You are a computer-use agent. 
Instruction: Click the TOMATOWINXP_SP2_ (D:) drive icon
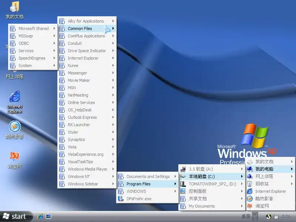pyautogui.click(x=183, y=184)
